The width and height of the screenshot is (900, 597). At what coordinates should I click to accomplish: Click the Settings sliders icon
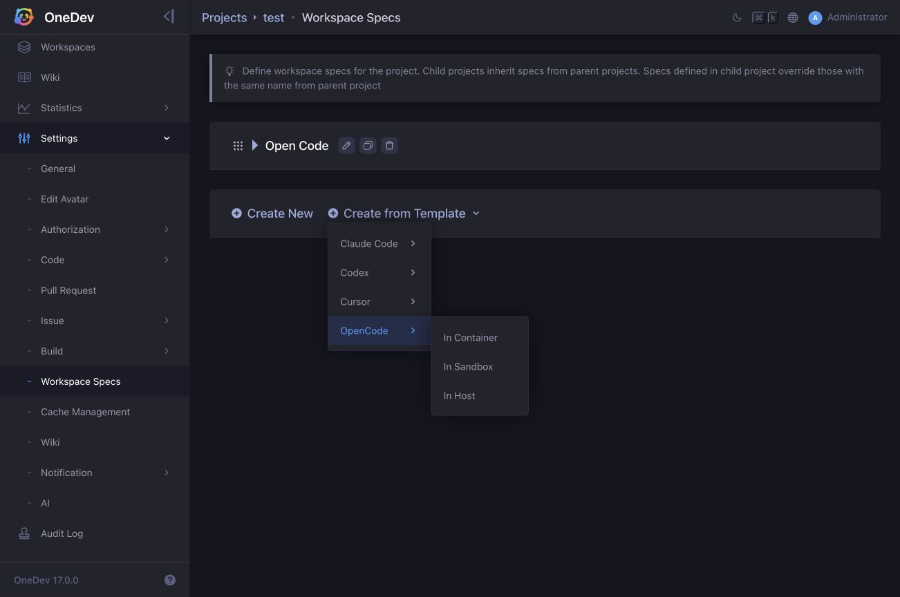click(24, 138)
